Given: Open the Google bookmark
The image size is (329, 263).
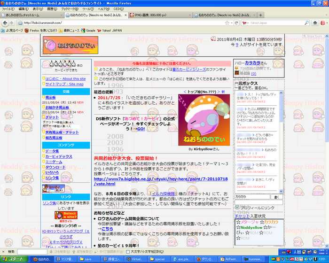Looking at the screenshot, I should point(88,31).
